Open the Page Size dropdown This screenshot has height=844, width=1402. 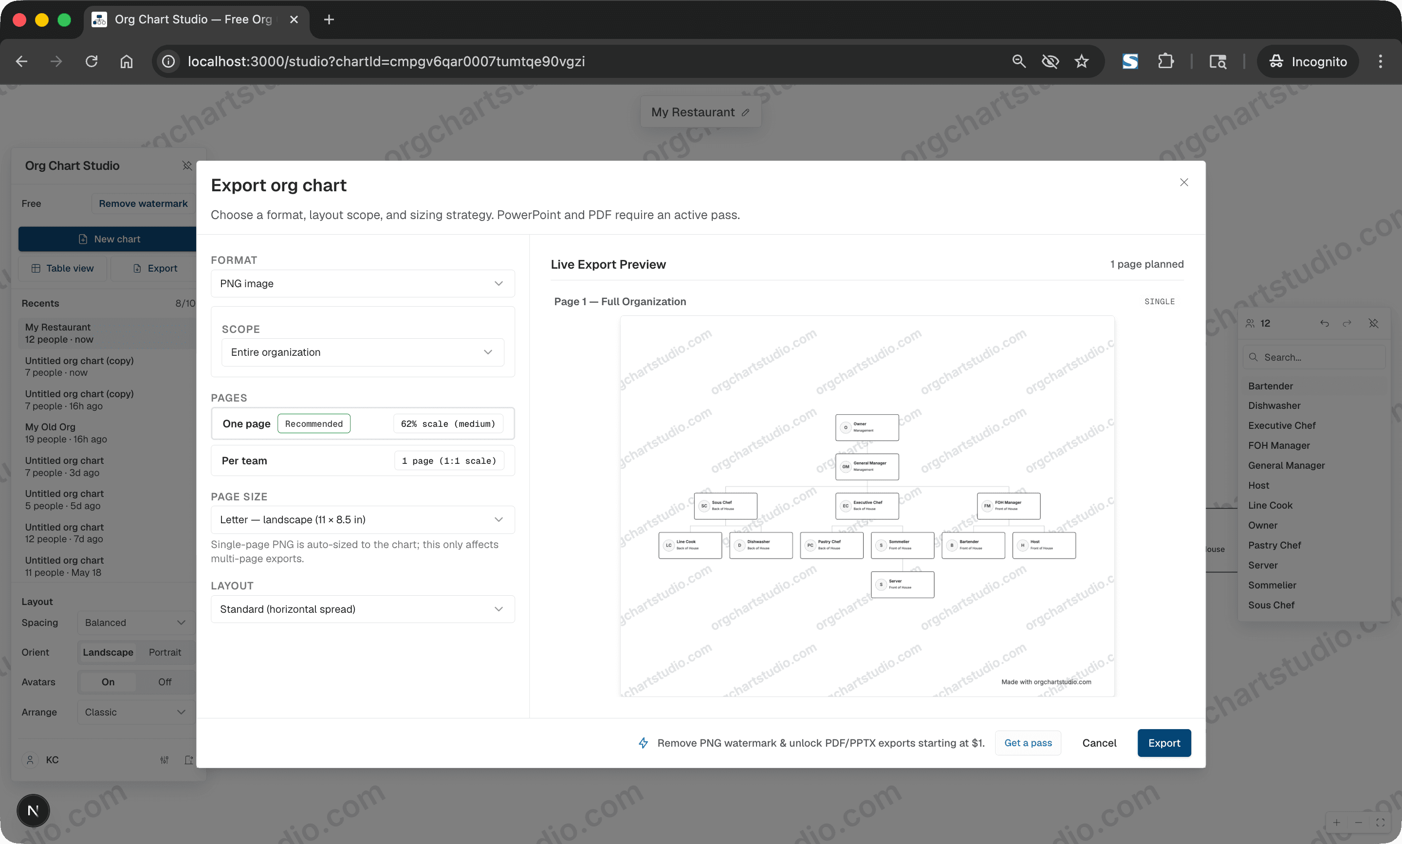click(x=362, y=519)
